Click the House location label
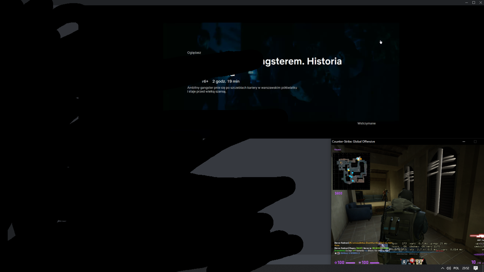Viewport: 484px width, 272px height. click(337, 149)
